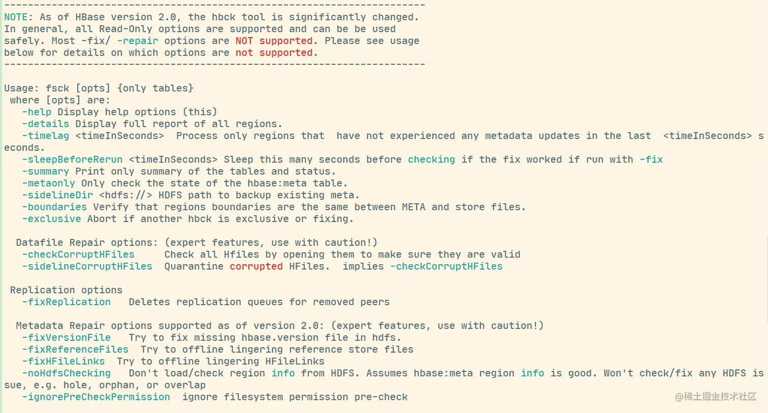Select the -fixReferenceFiles option keyword
The image size is (768, 413).
pyautogui.click(x=75, y=350)
